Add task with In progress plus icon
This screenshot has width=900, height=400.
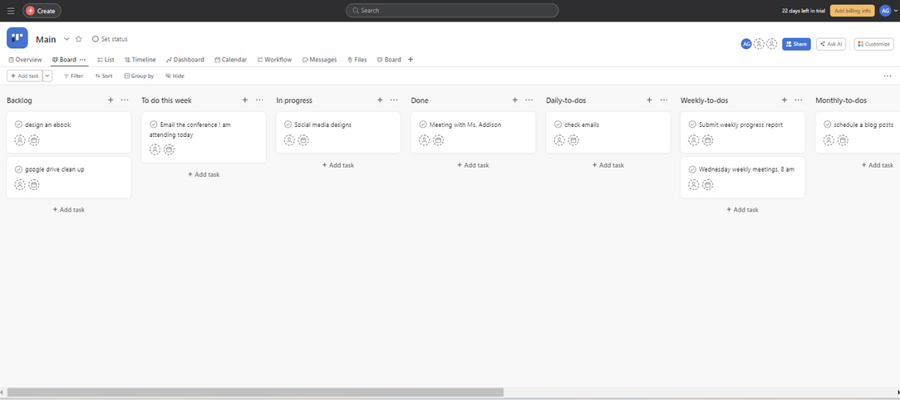point(380,100)
